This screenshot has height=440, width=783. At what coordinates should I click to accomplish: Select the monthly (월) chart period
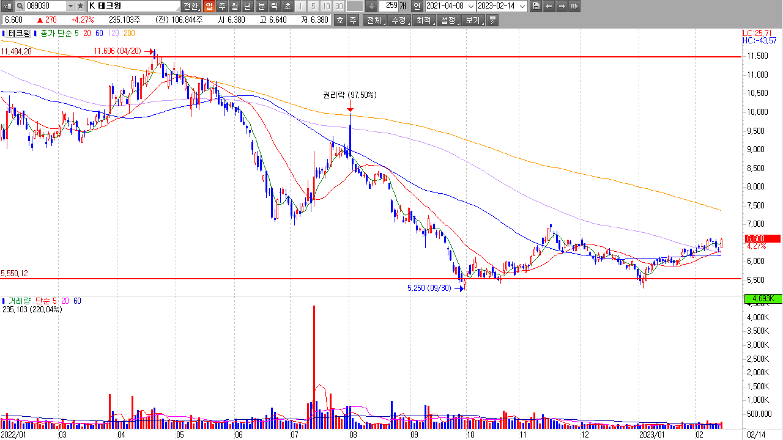tap(234, 6)
